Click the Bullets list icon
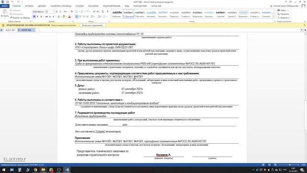The image size is (307, 173). (x=77, y=12)
